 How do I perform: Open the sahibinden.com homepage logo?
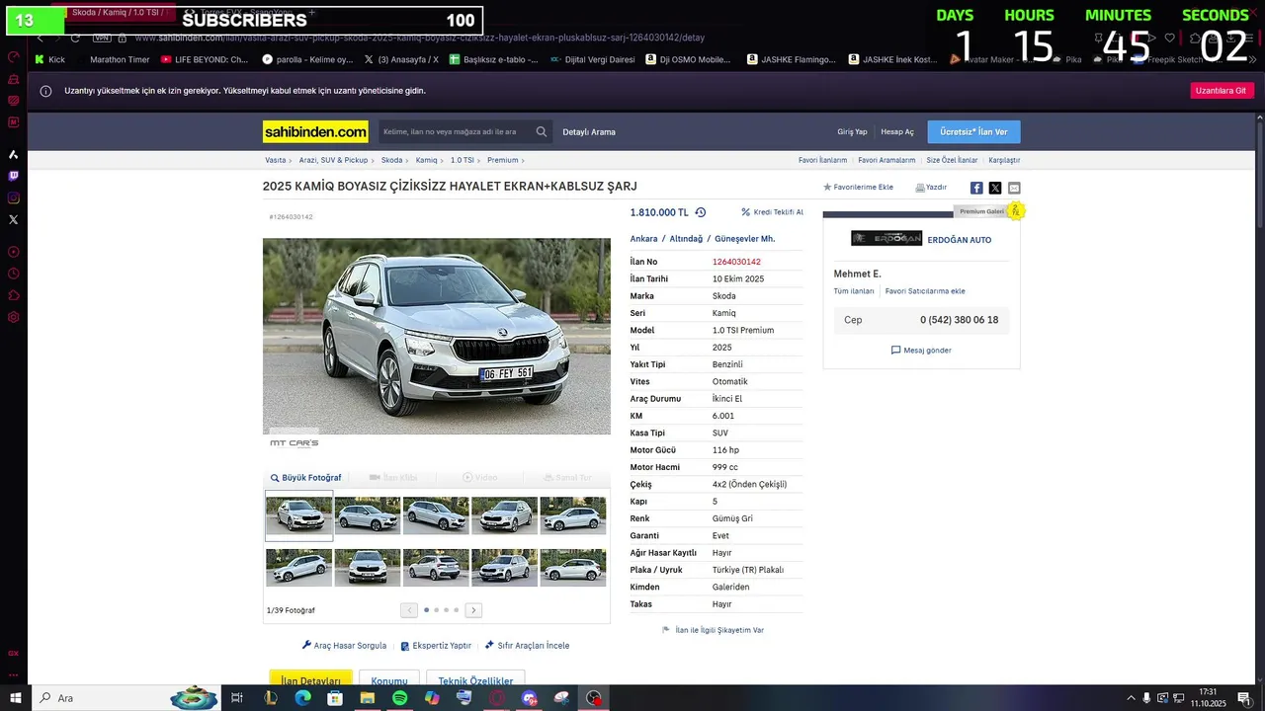coord(315,131)
